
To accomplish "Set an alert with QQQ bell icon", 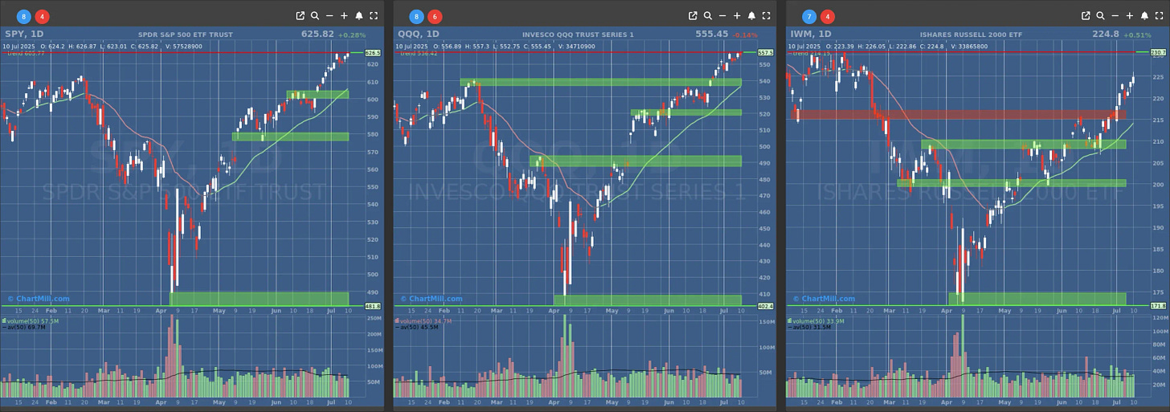I will pyautogui.click(x=751, y=16).
